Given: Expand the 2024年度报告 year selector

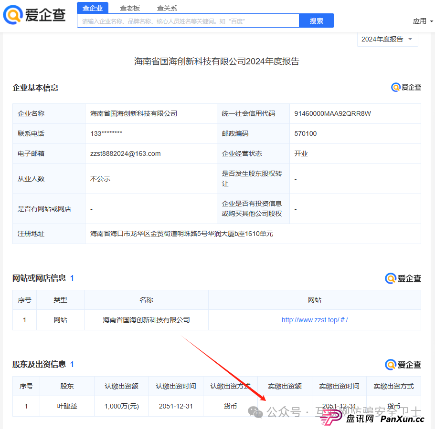Looking at the screenshot, I should tap(387, 40).
